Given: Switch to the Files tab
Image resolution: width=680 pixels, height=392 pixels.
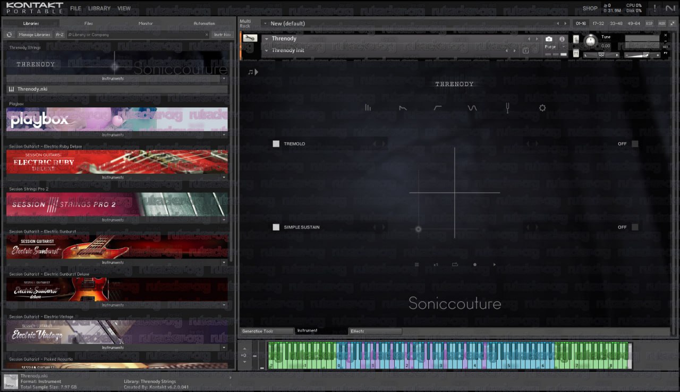Looking at the screenshot, I should point(88,23).
